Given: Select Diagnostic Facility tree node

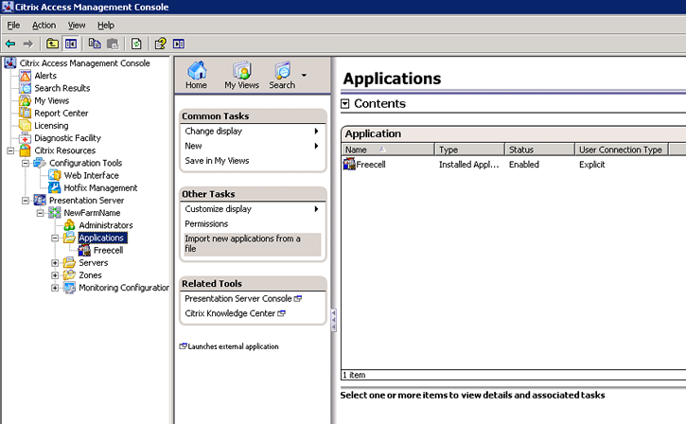Looking at the screenshot, I should point(67,138).
